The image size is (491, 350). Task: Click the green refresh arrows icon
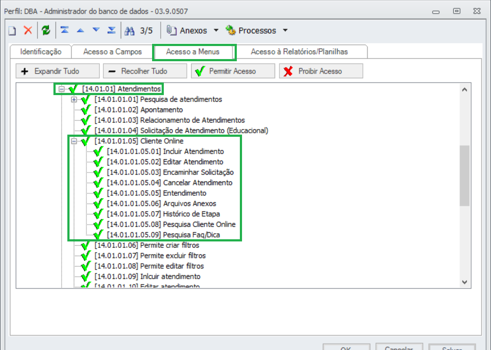[46, 30]
